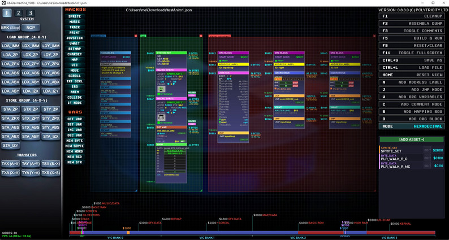
Task: Close the red player movement mapping box
Action: click(374, 36)
